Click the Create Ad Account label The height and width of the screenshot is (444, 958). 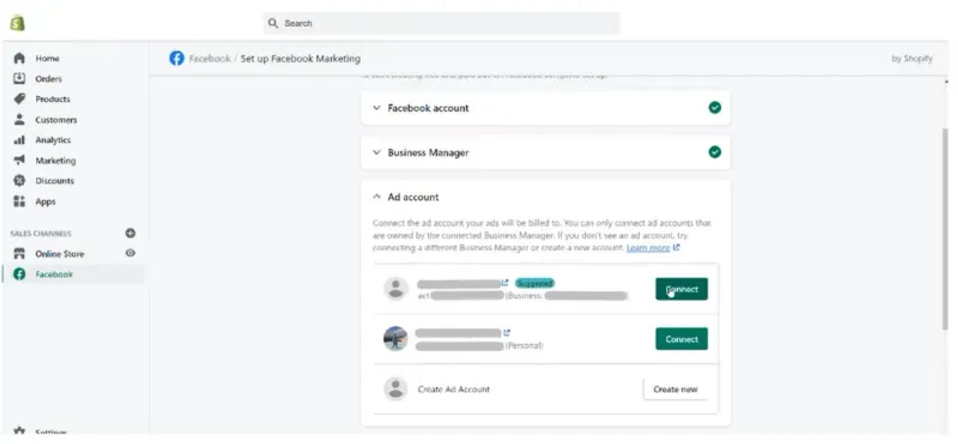[454, 389]
